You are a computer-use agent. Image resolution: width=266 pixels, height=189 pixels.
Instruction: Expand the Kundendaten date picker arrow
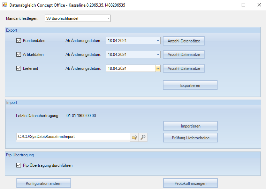click(x=158, y=41)
